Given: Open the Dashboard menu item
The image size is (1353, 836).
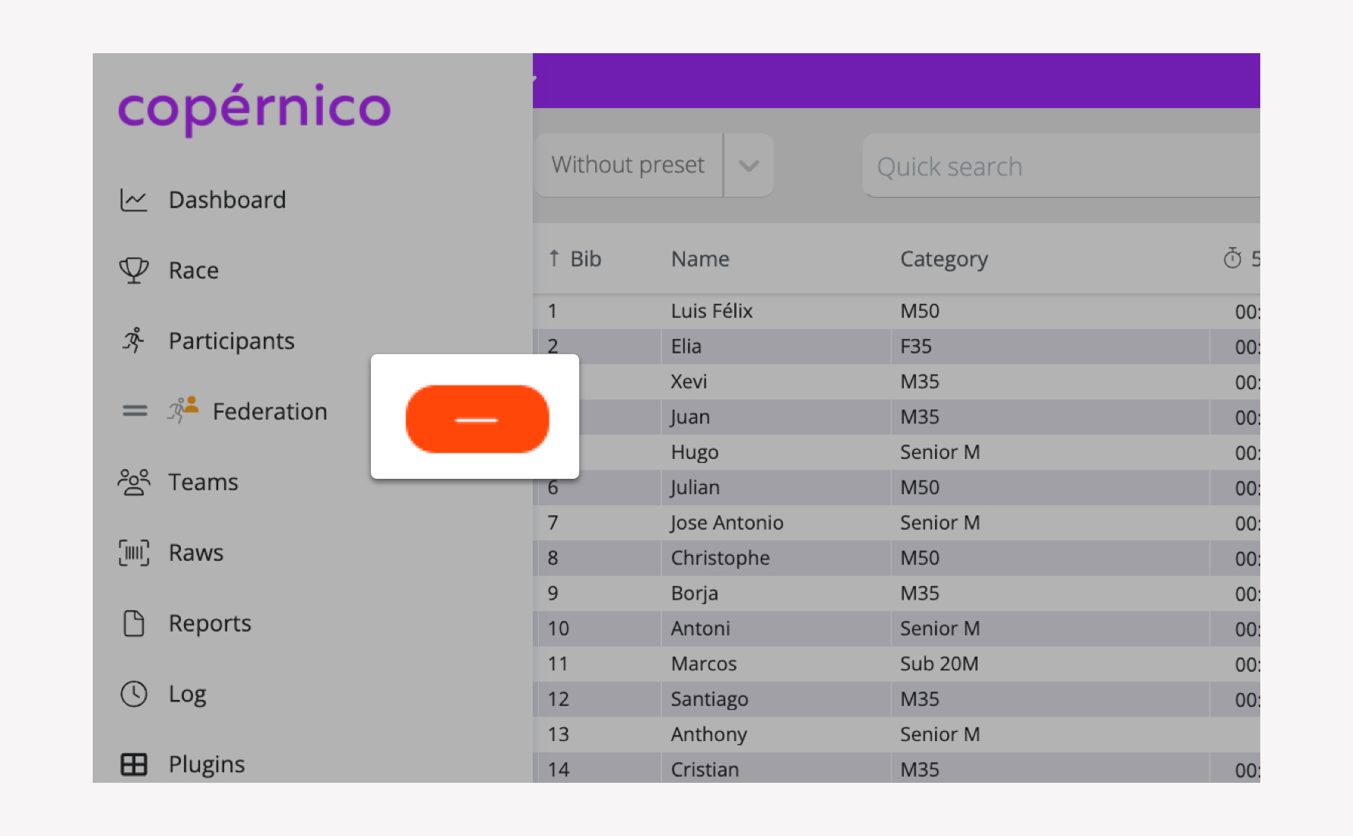Looking at the screenshot, I should tap(227, 200).
